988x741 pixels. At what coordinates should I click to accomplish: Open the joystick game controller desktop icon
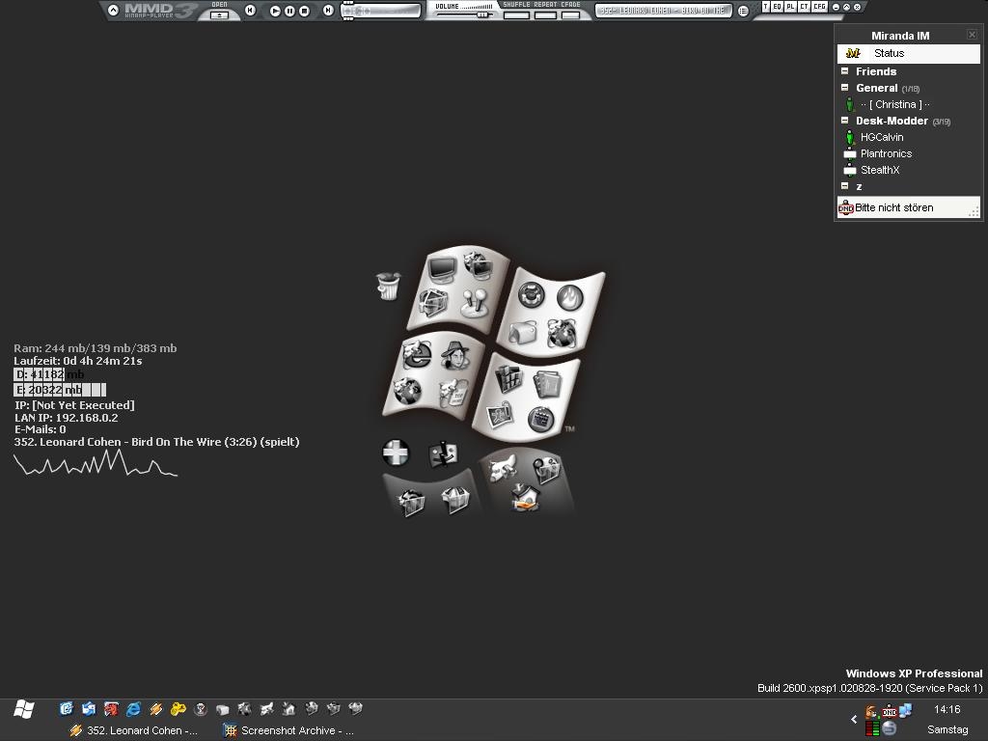[x=474, y=304]
